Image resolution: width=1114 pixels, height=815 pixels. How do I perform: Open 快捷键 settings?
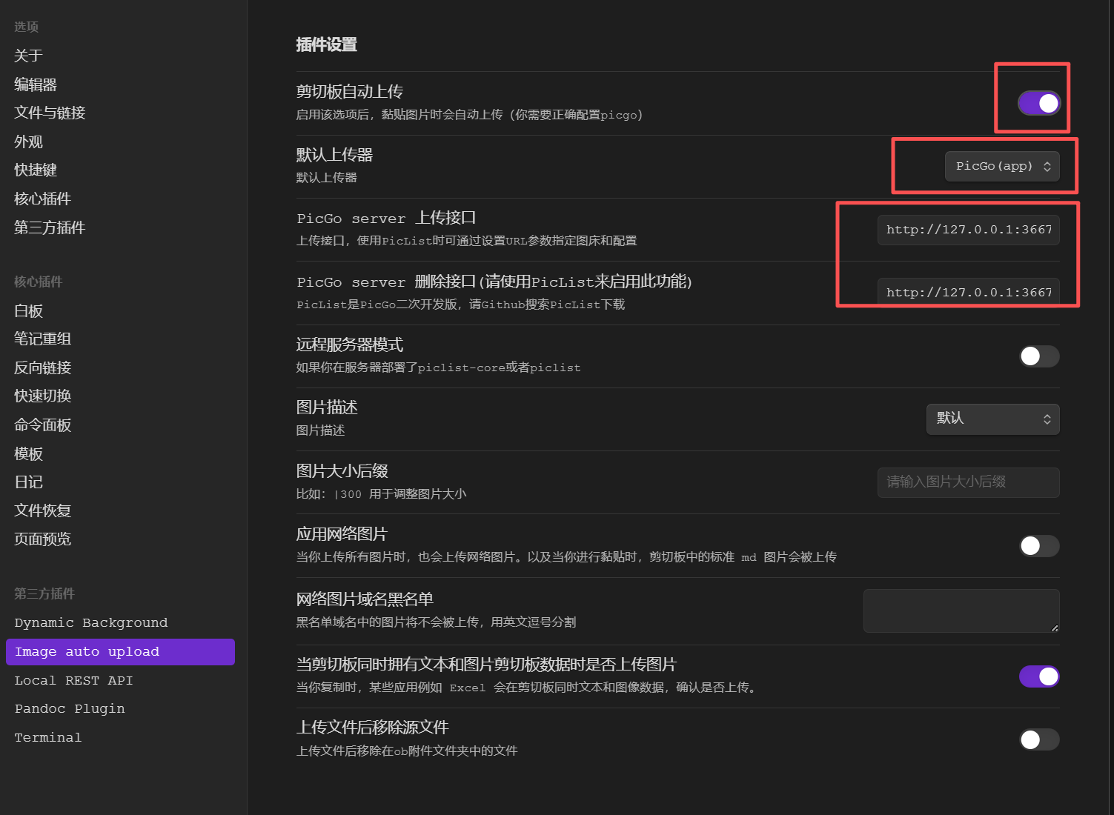tap(35, 170)
